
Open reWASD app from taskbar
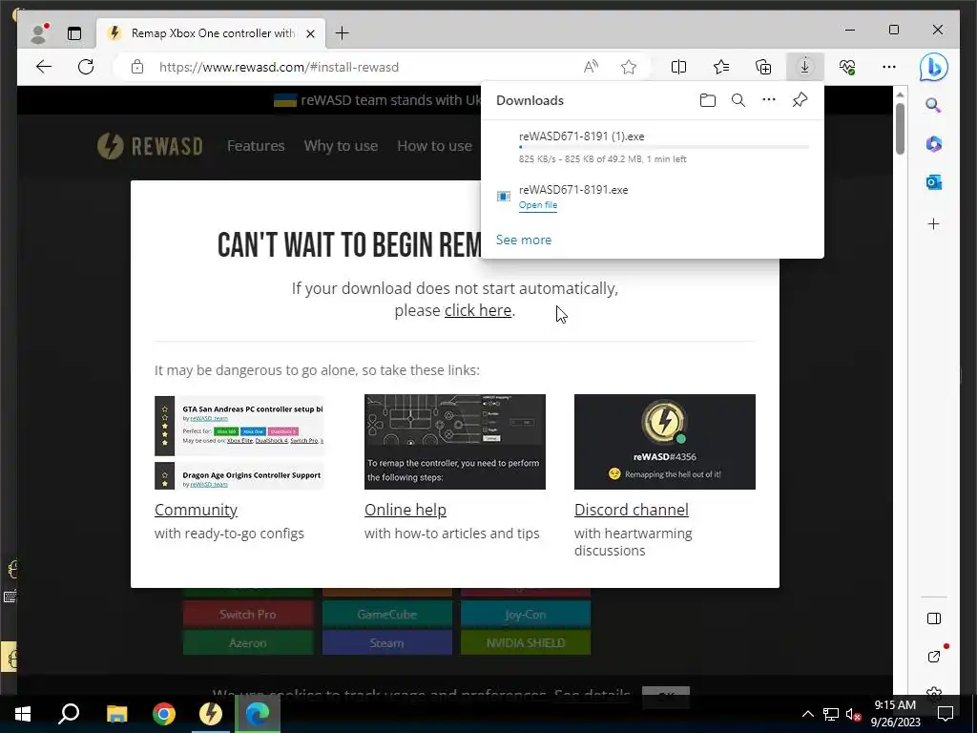211,713
